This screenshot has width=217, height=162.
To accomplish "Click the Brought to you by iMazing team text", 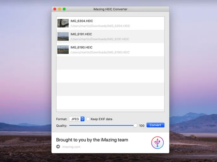I will (92, 140).
